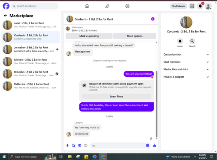Open the Facebook logo home link
The image size is (217, 160).
[6, 6]
